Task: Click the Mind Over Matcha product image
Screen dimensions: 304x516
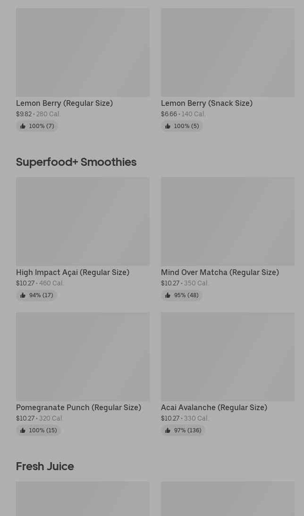Action: tap(228, 221)
